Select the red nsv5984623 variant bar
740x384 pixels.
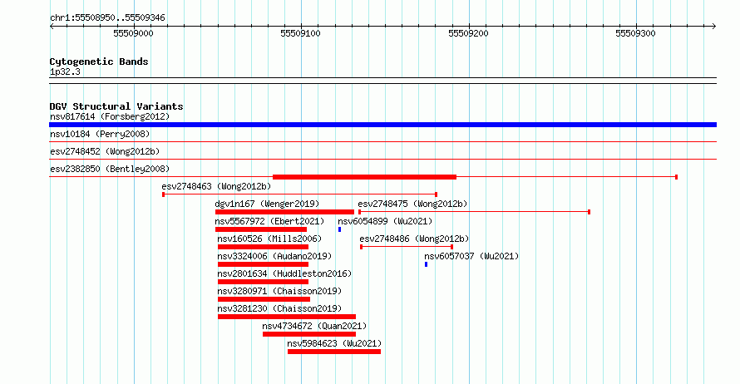click(x=334, y=352)
